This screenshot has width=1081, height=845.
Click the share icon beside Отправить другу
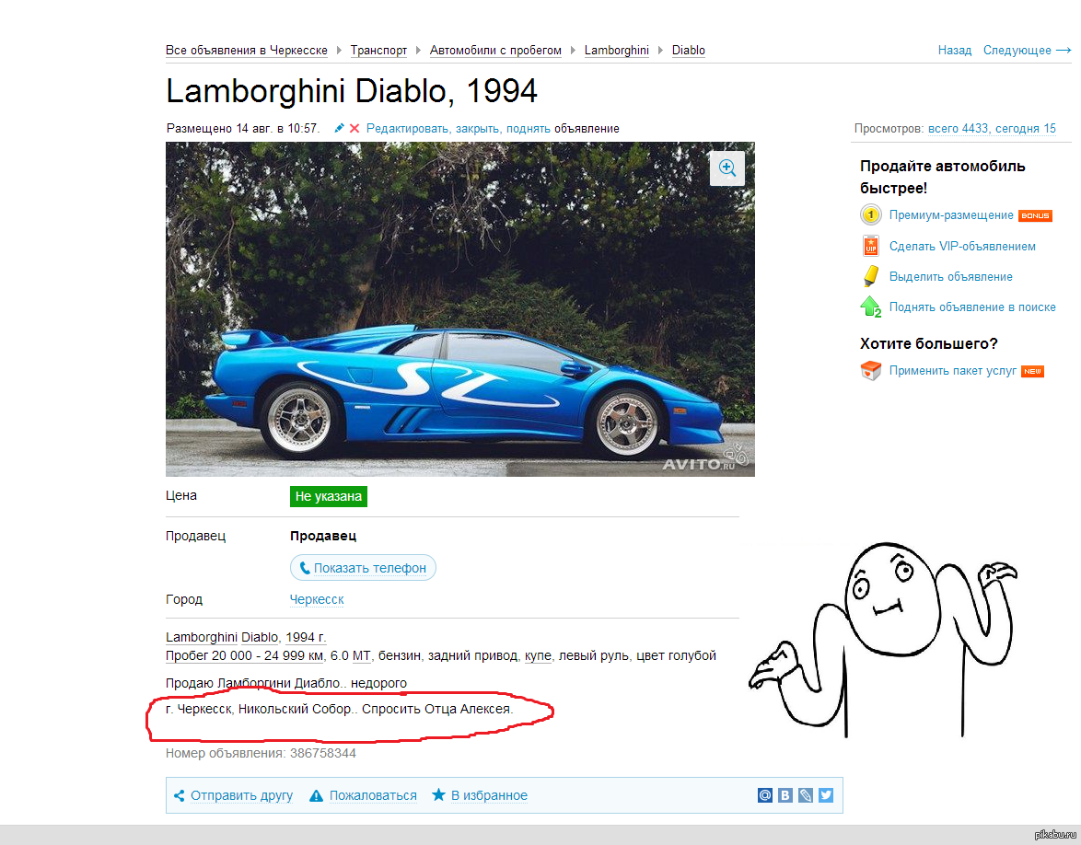(180, 795)
